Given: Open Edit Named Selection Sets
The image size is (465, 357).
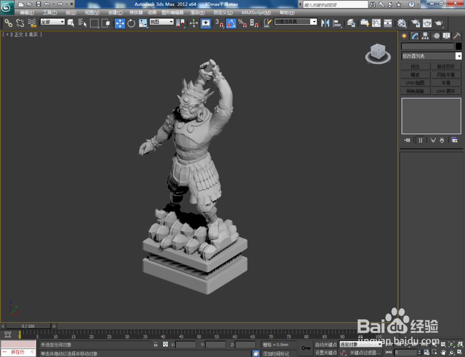Looking at the screenshot, I should tap(267, 23).
